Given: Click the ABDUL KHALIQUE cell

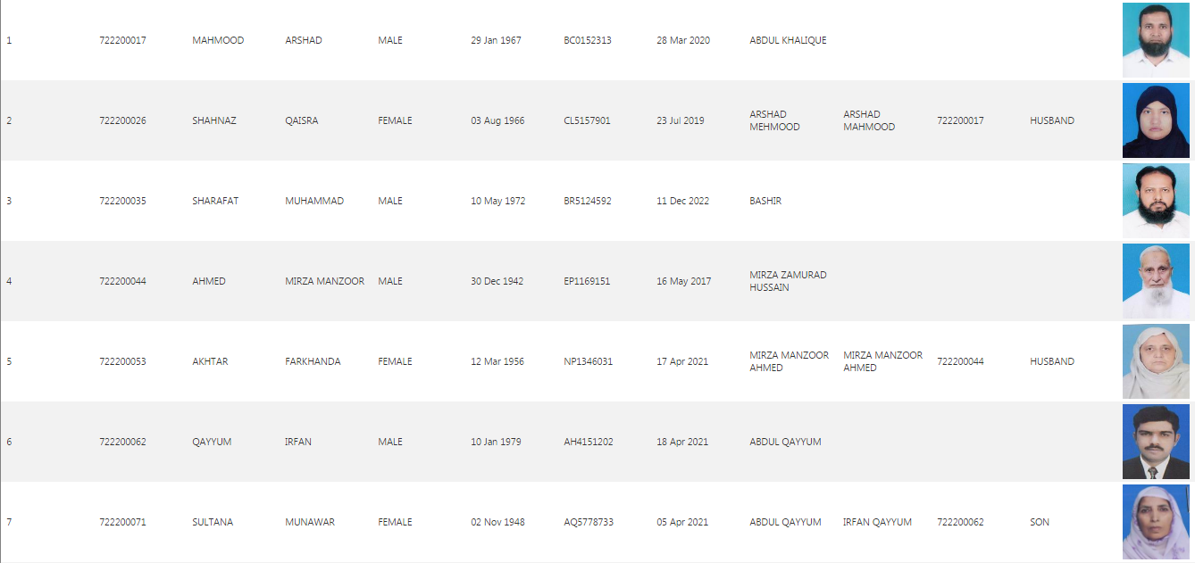Looking at the screenshot, I should coord(788,40).
